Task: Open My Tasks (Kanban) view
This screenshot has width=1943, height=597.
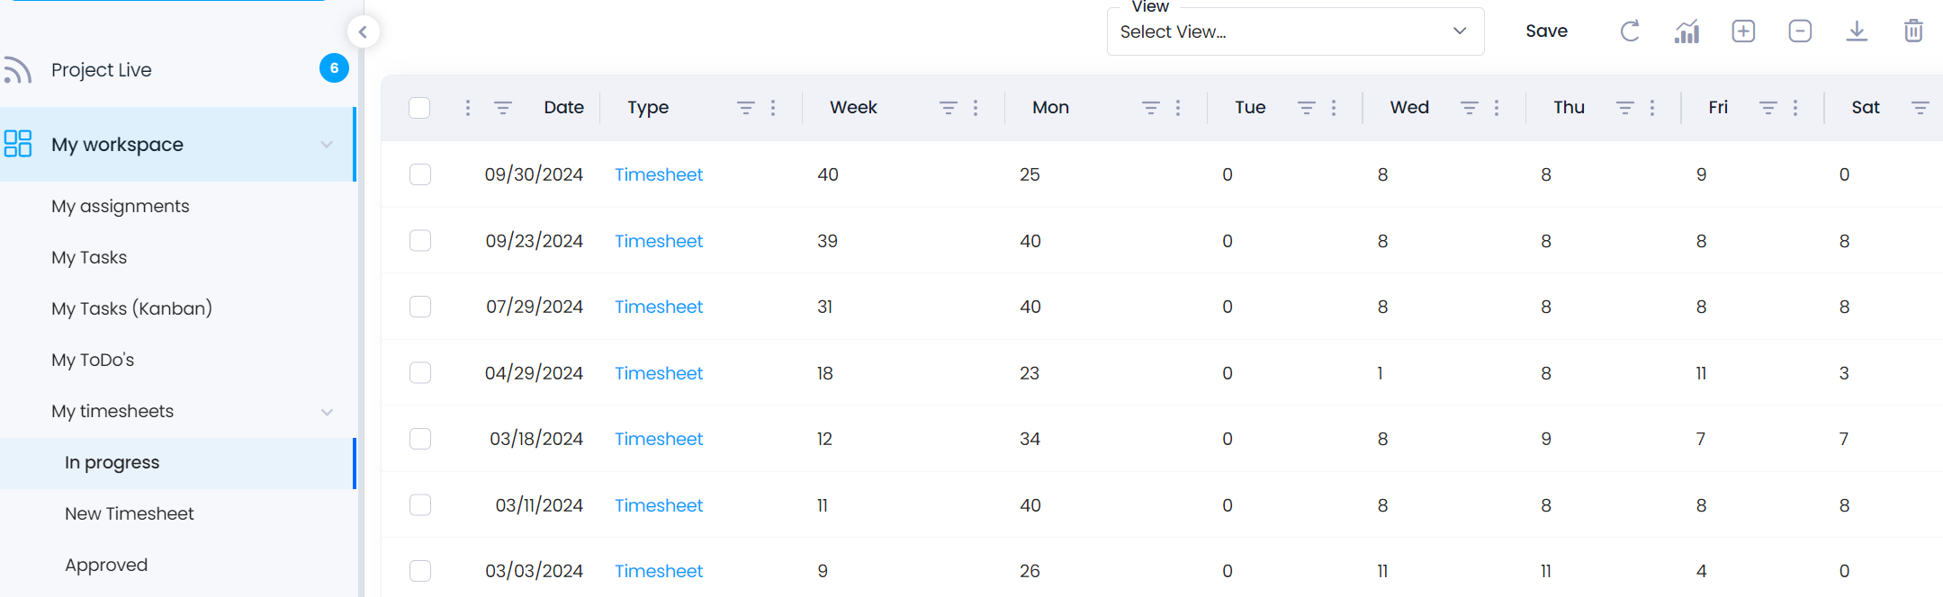Action: coord(131,308)
